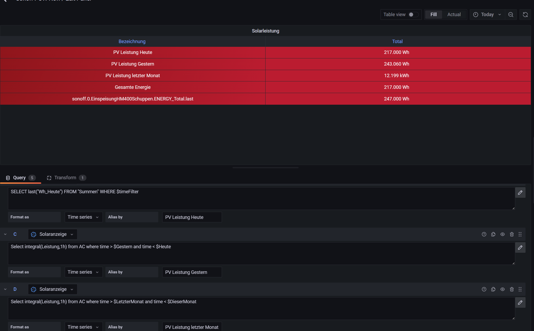Open the Today time range picker

point(487,15)
